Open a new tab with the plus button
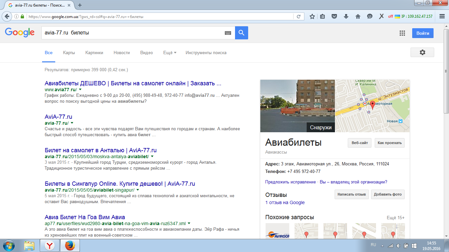Image resolution: width=449 pixels, height=252 pixels. pos(80,5)
